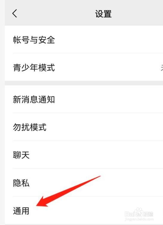Click the 设置 page title

click(103, 14)
